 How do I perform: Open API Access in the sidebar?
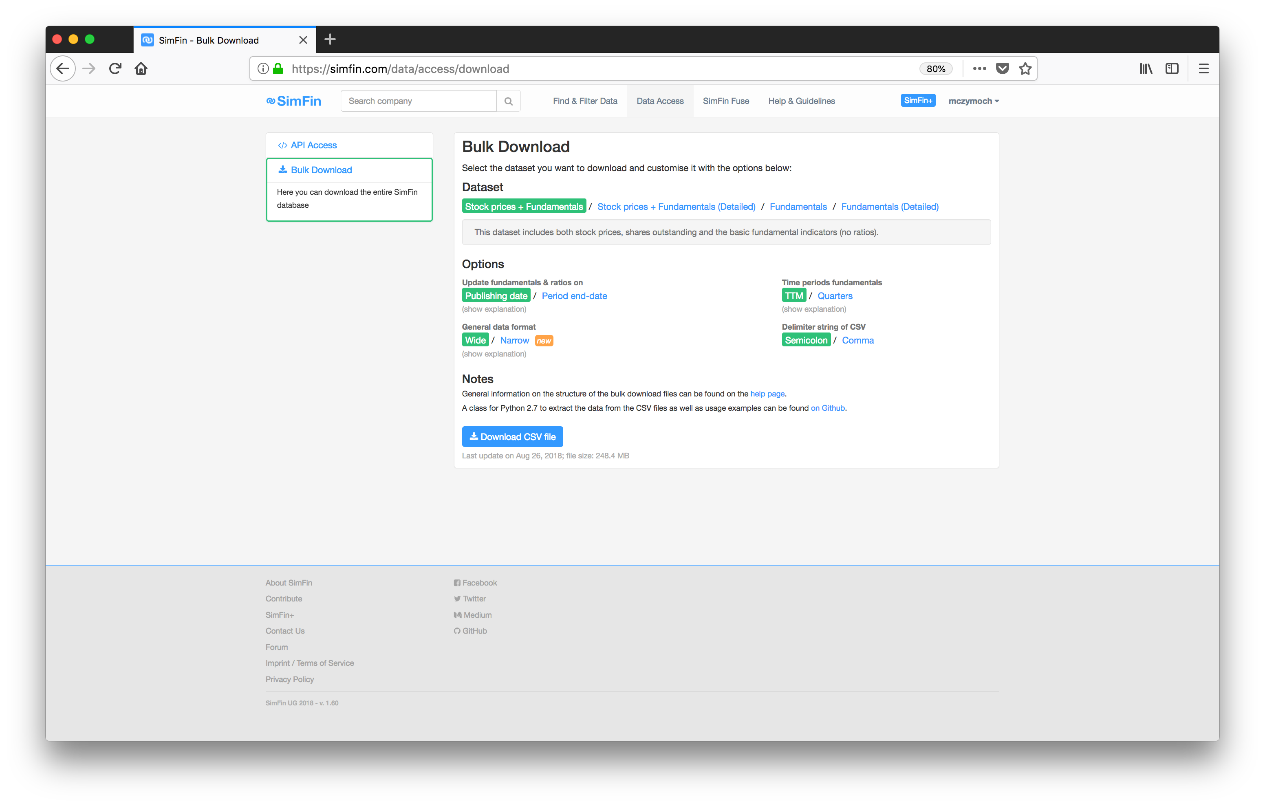click(313, 145)
